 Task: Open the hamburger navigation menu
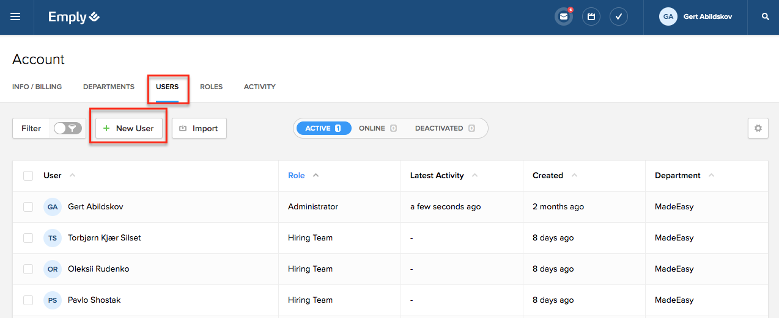[15, 17]
